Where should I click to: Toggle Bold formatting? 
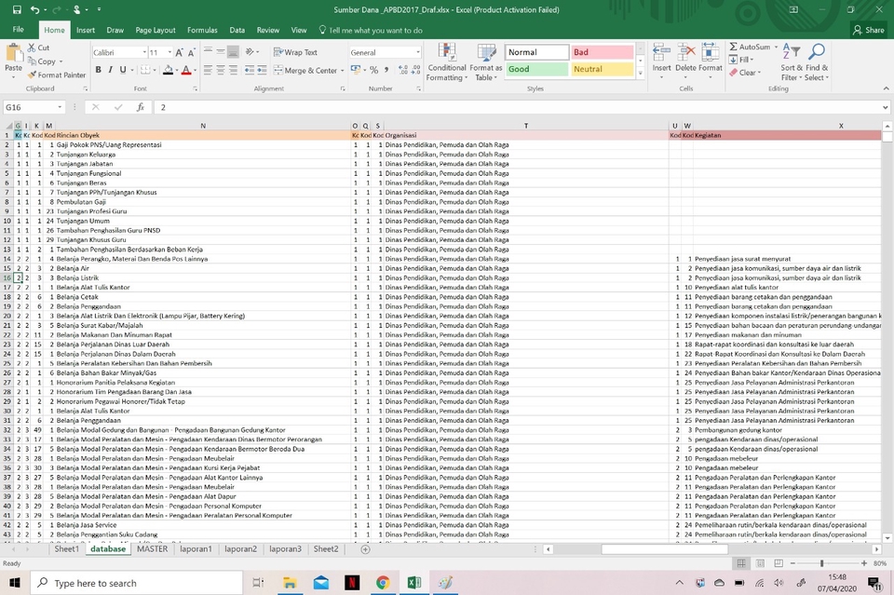pos(98,70)
